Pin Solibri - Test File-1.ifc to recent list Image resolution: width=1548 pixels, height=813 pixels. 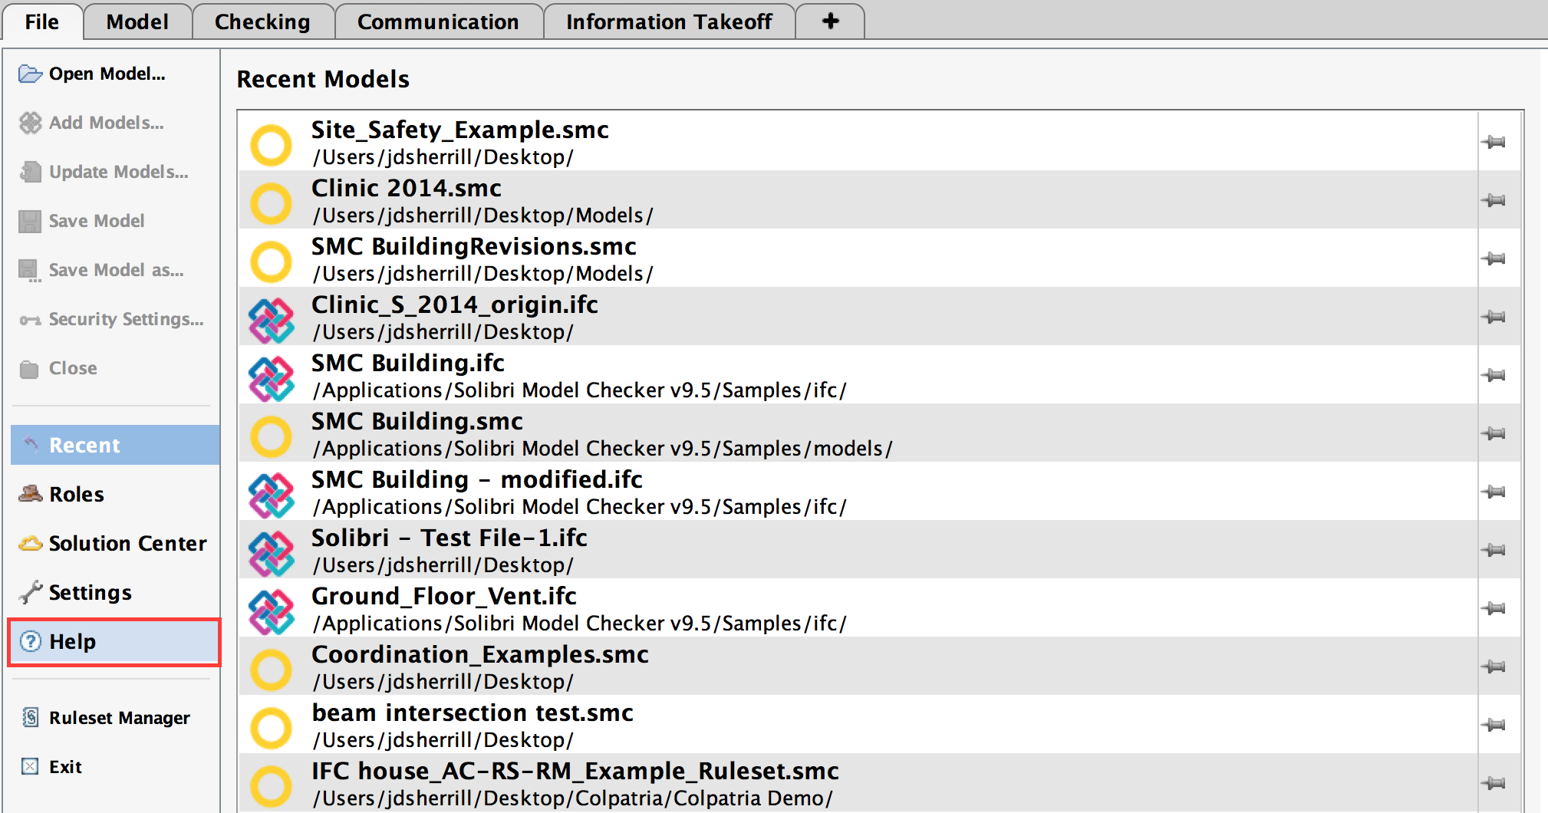[x=1494, y=550]
